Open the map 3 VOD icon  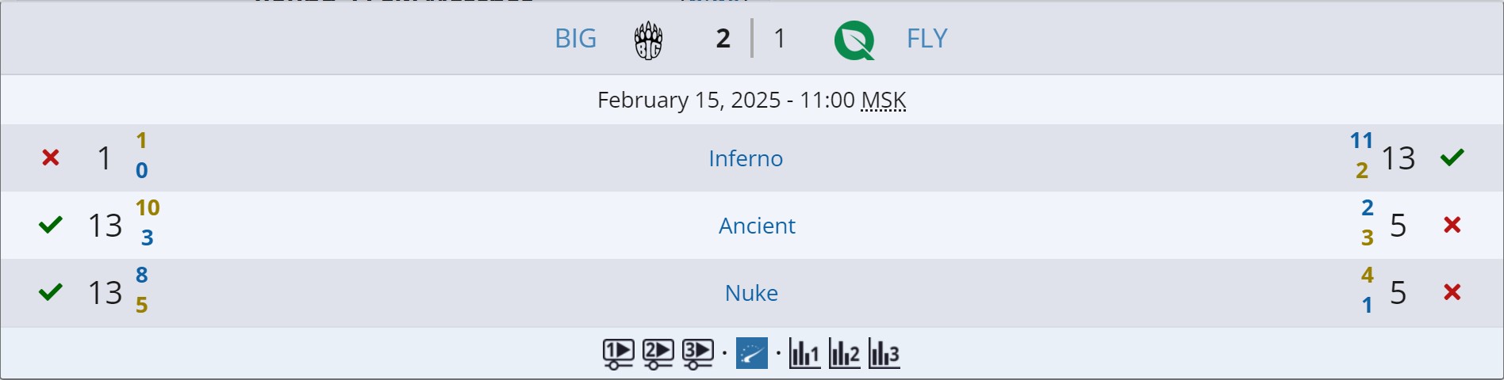coord(697,353)
